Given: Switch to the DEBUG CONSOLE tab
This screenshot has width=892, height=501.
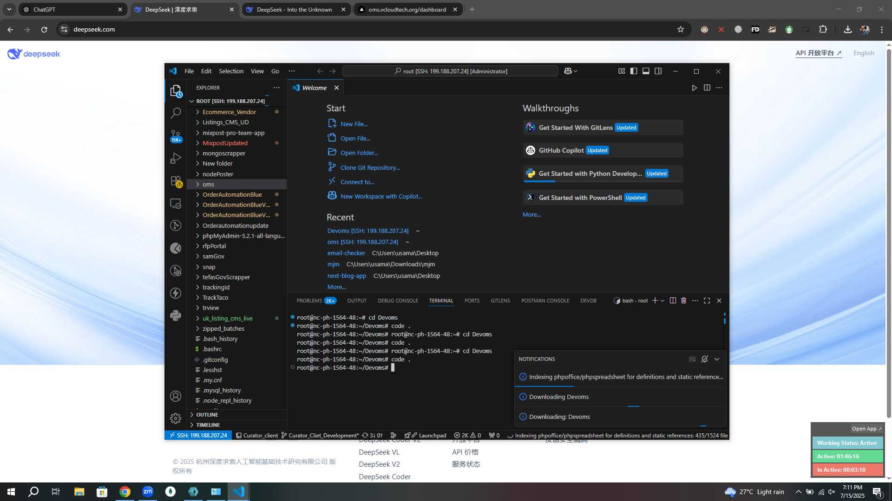Looking at the screenshot, I should [398, 301].
